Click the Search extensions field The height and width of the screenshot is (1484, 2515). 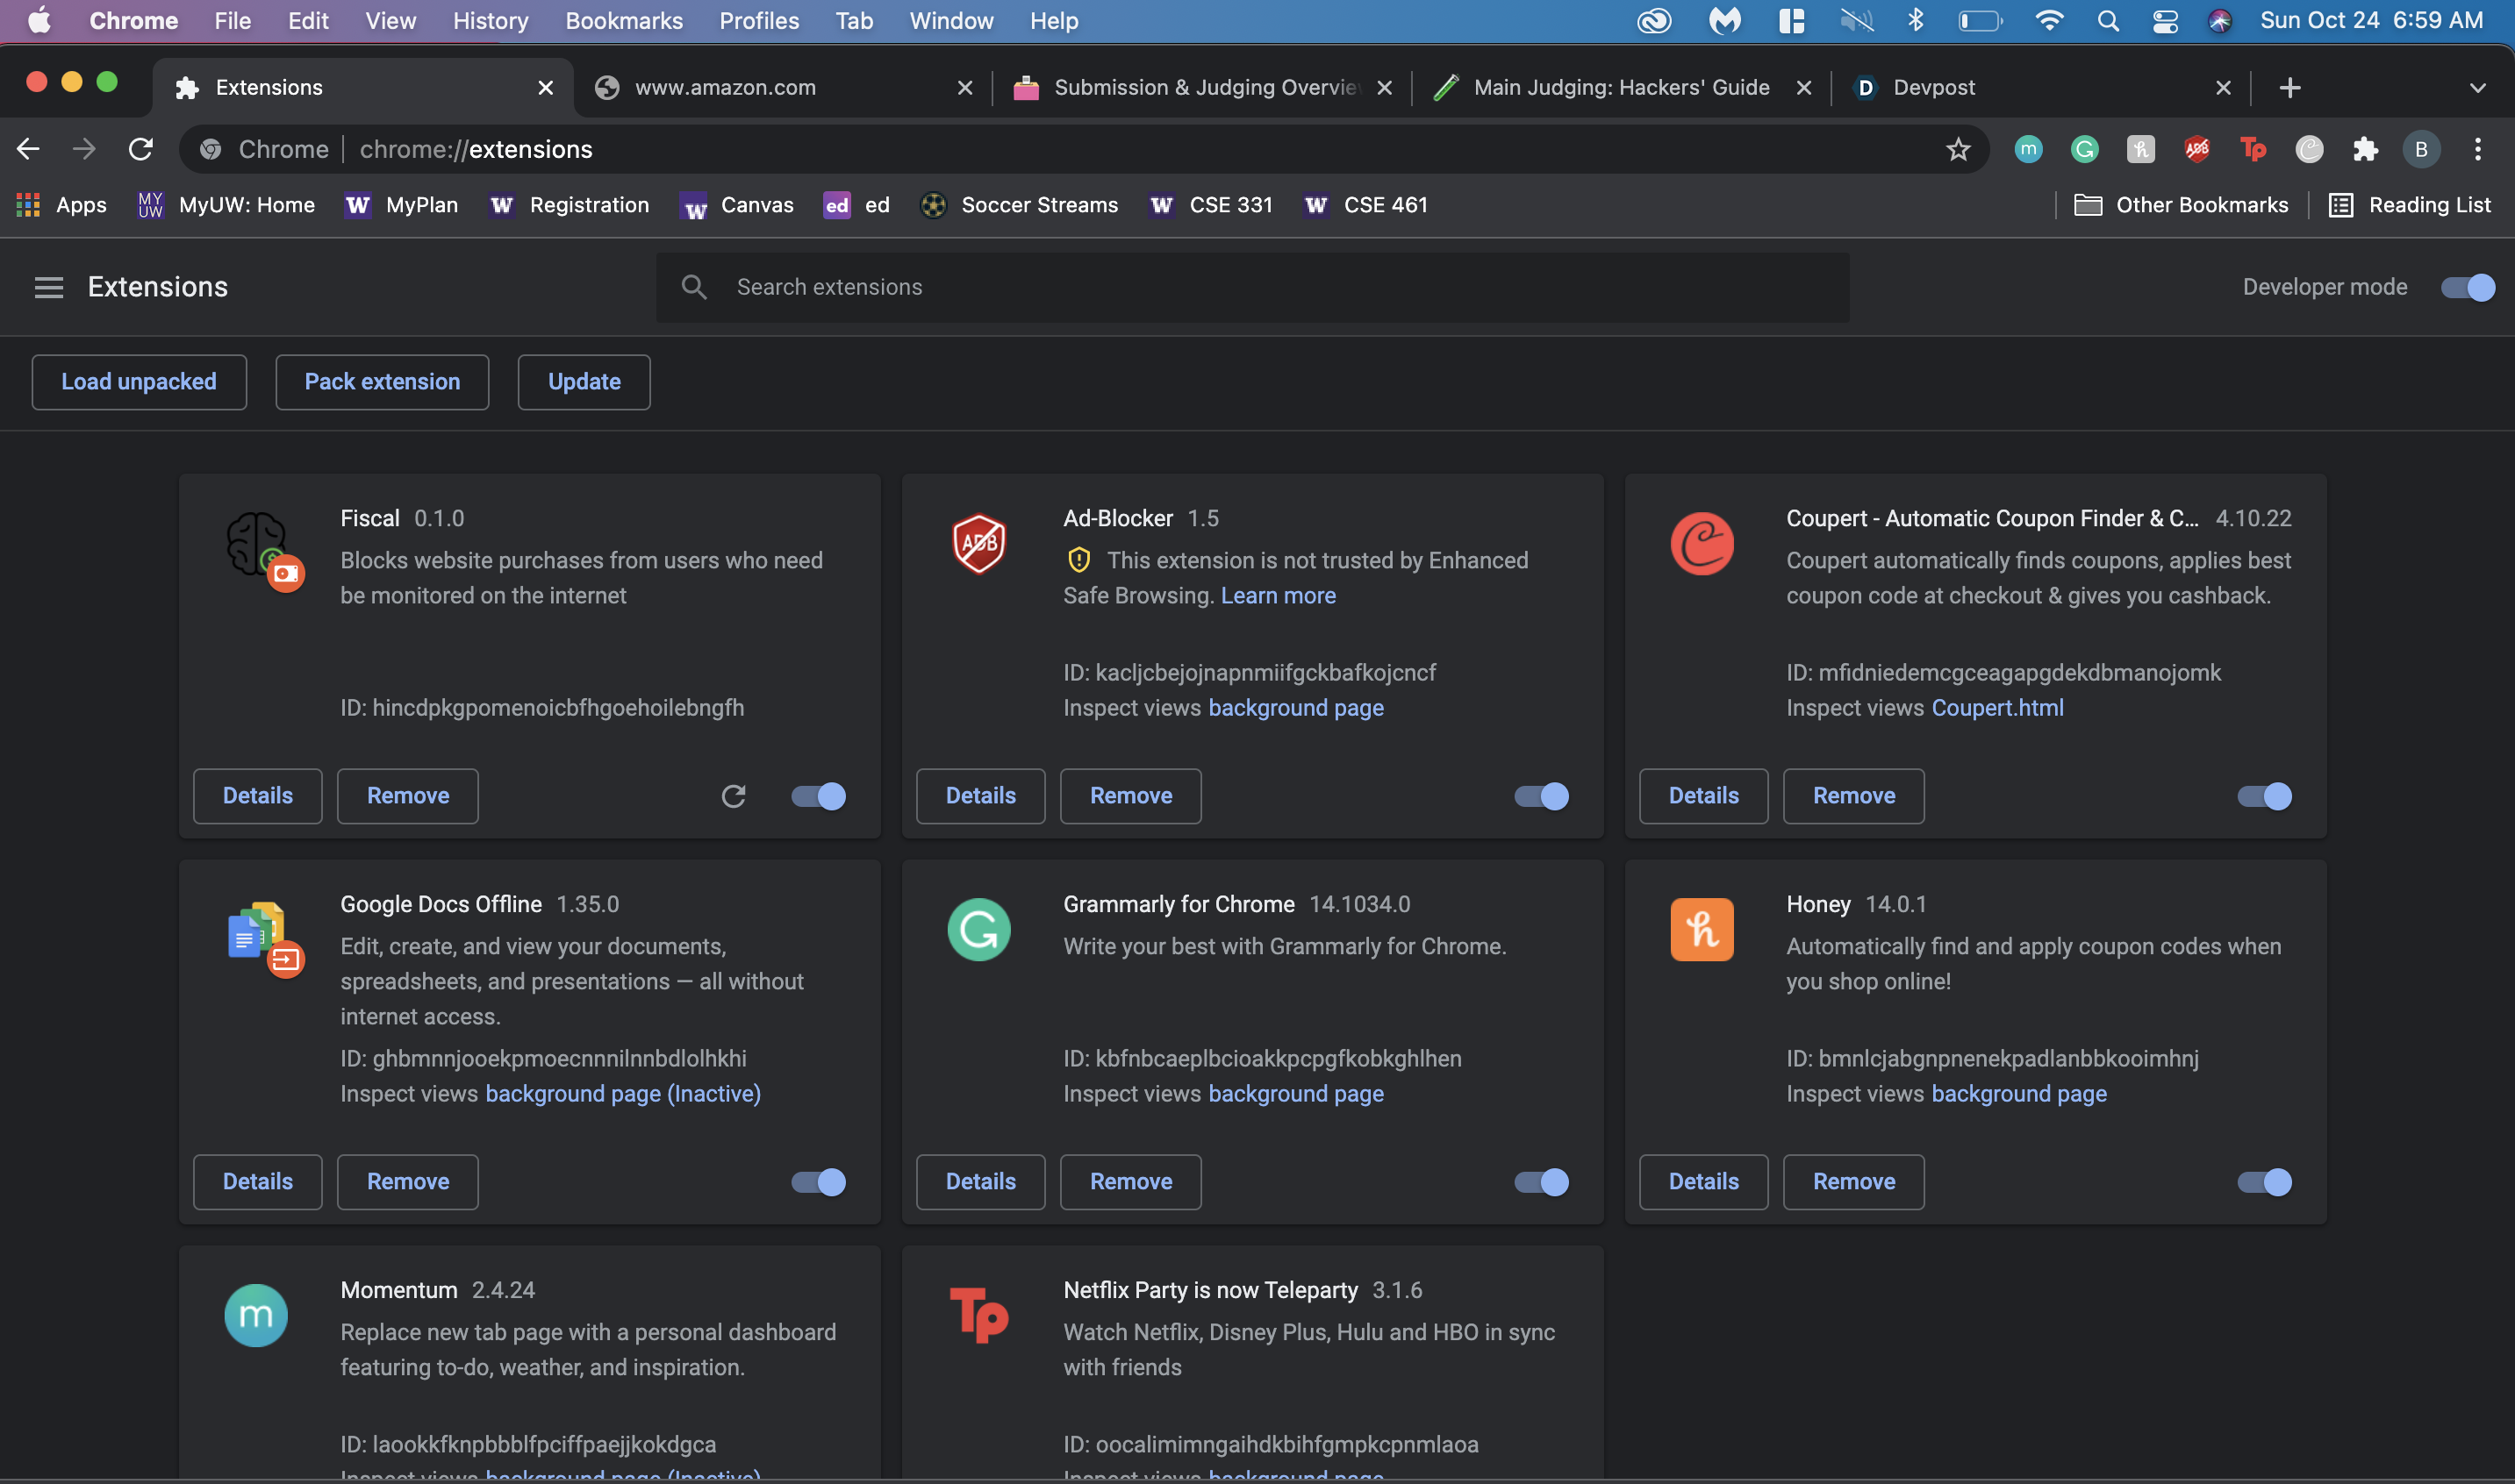click(x=1250, y=288)
